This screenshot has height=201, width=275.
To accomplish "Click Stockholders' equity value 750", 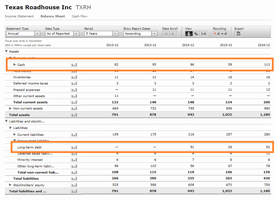I will pyautogui.click(x=267, y=185).
